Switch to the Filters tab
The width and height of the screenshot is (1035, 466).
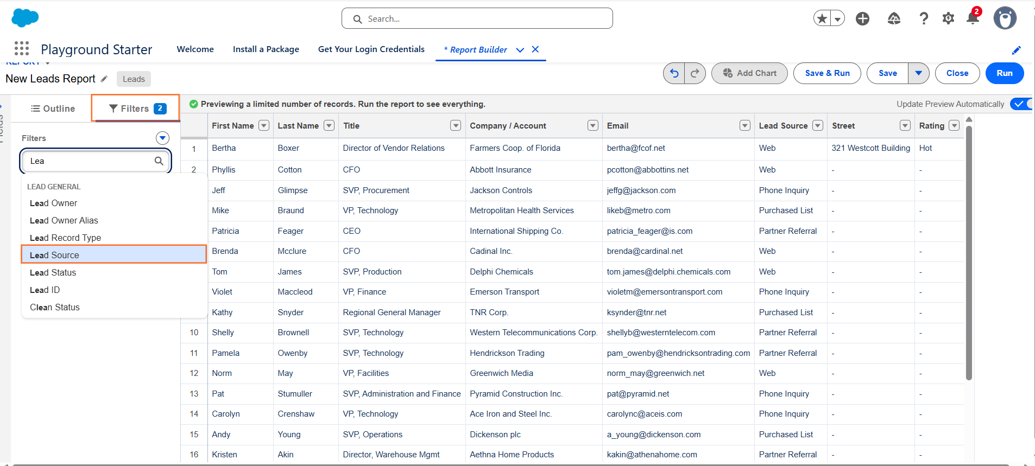(x=136, y=108)
